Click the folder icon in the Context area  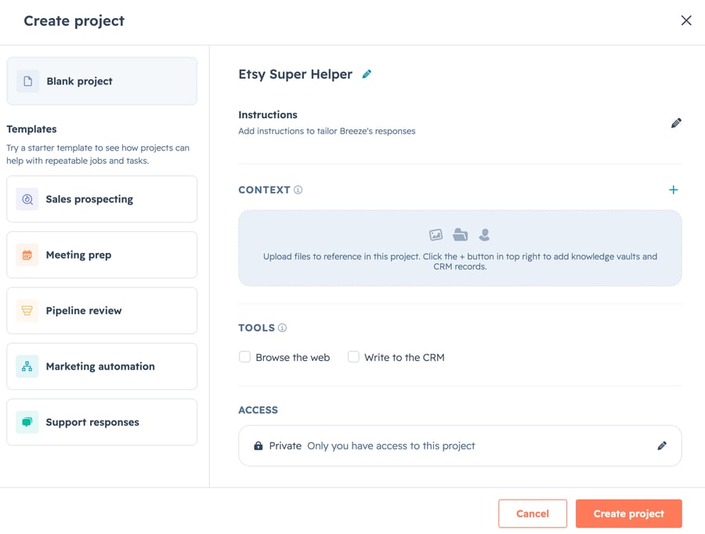(460, 235)
